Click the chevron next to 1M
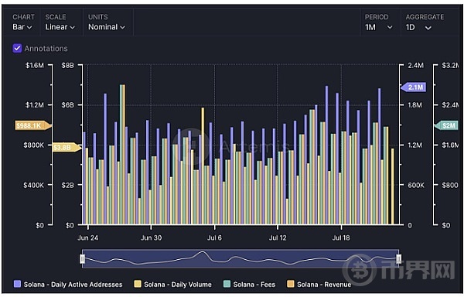 click(x=390, y=27)
